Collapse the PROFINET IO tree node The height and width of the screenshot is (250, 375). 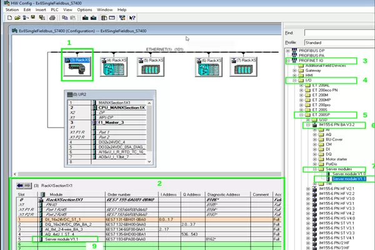pos(287,61)
